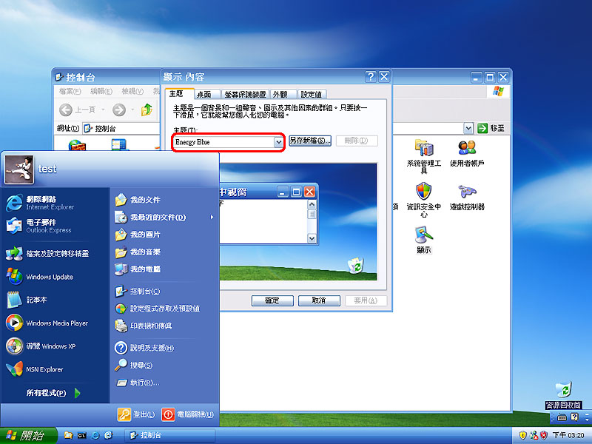Click 另存新檔(S)... button
This screenshot has width=592, height=444.
click(310, 141)
